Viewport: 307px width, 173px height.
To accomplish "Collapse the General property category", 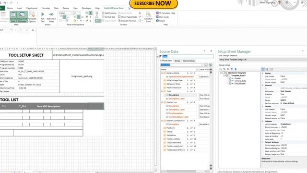I will 263,85.
